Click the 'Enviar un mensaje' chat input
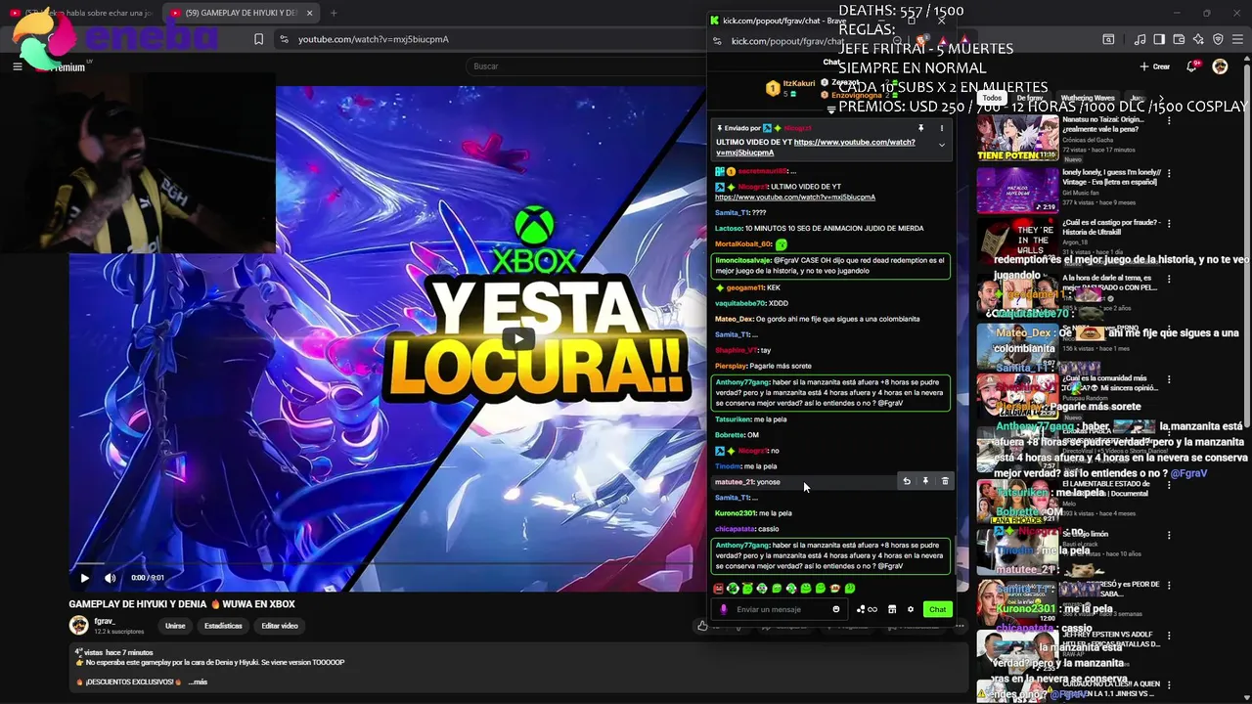The image size is (1252, 704). 781,609
